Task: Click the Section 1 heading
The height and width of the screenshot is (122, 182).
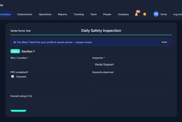Action: pos(28,51)
